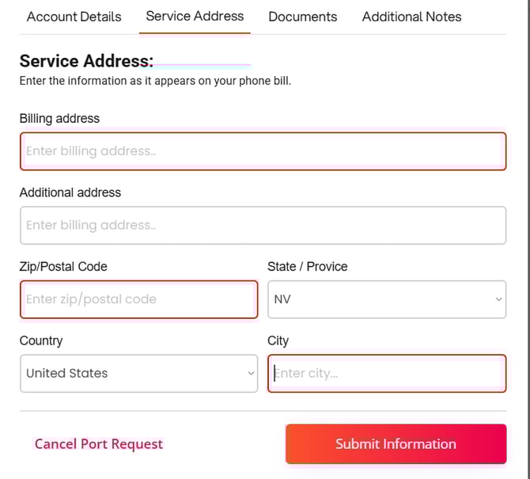Click the Enter city text field
Viewport: 530px width, 479px height.
387,374
